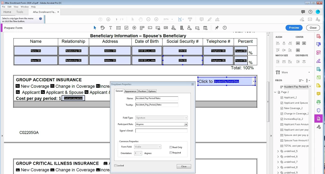Screen dimensions: 325x174
Task: Open the Edit menu
Action: click(x=10, y=7)
